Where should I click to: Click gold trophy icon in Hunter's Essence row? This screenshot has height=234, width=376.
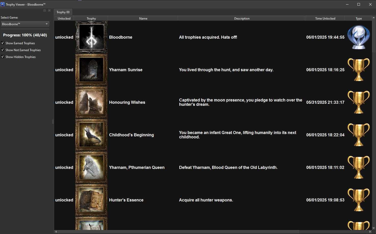tap(359, 200)
